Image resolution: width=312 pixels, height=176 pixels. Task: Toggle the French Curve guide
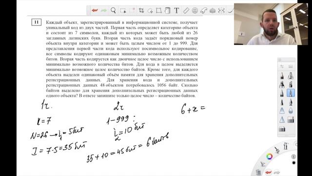(204, 10)
